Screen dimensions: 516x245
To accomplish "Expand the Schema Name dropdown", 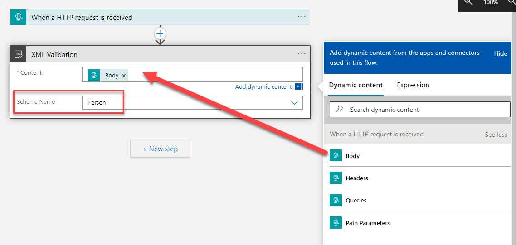I will coord(295,103).
